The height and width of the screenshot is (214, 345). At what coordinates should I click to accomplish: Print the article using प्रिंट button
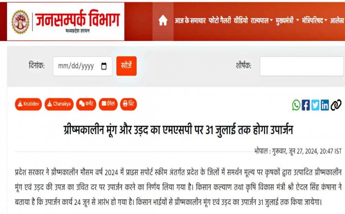coord(128,104)
